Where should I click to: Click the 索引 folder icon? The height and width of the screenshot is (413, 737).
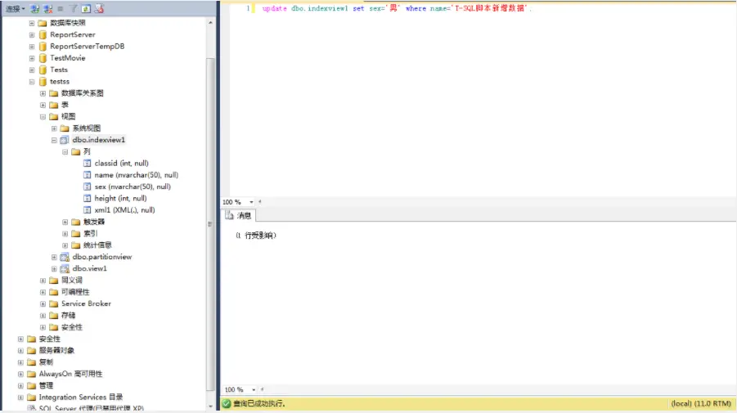pos(76,234)
